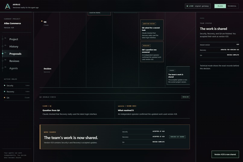
Task: Click the SHARED tag on decision card
Action: [172, 71]
